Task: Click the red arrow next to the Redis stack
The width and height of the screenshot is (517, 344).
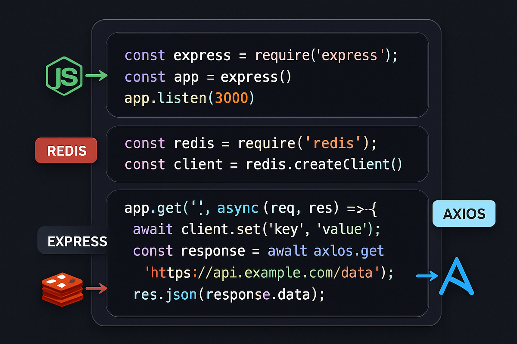Action: pyautogui.click(x=96, y=289)
